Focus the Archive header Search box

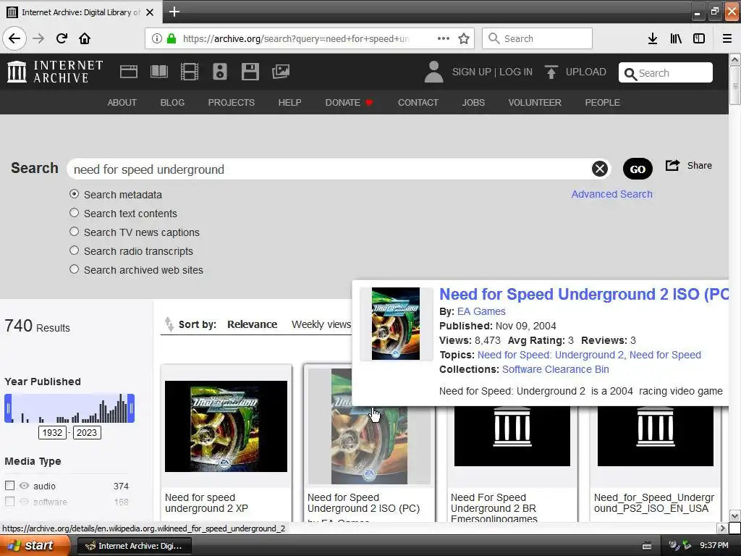(666, 73)
